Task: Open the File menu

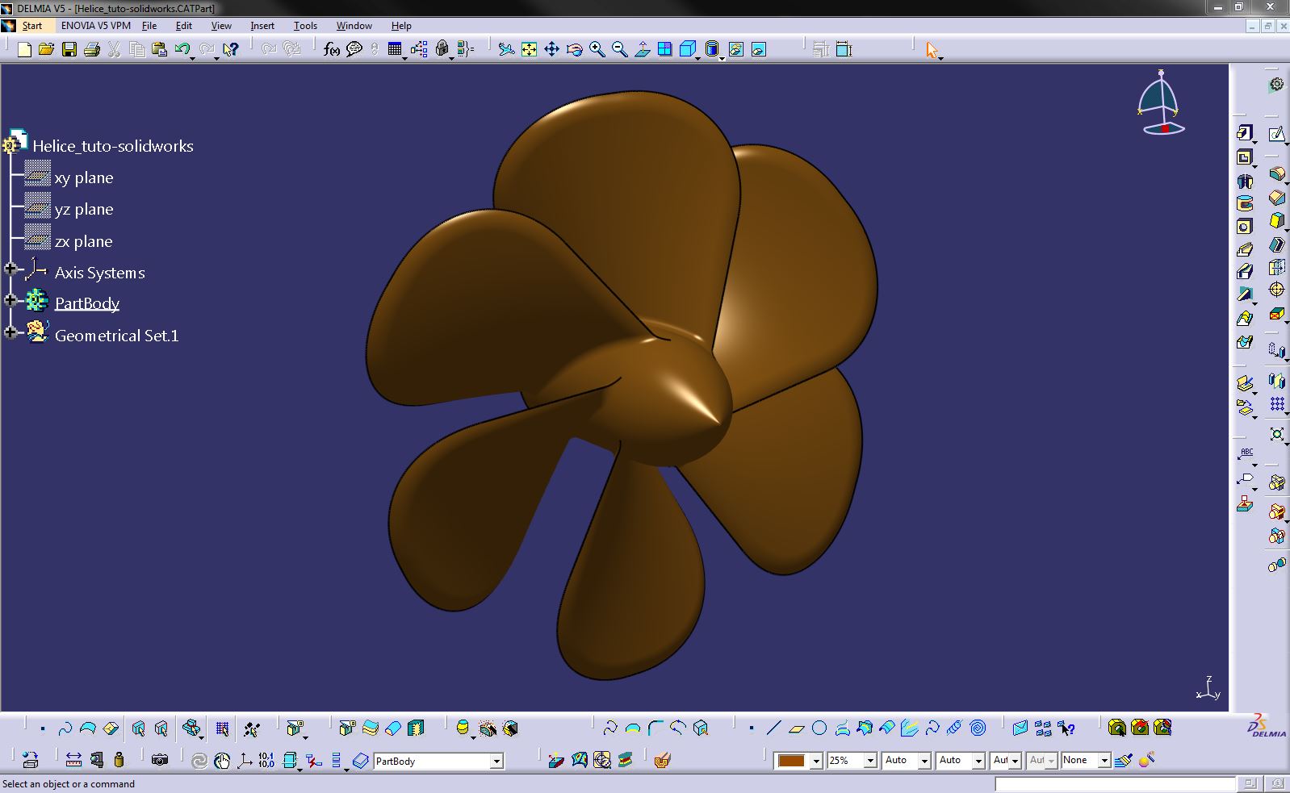Action: [x=149, y=26]
